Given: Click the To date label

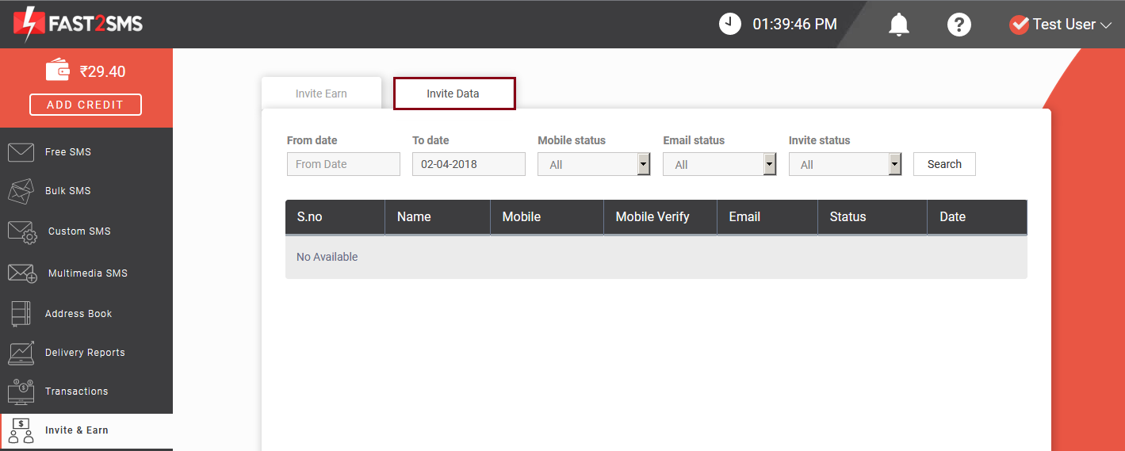Looking at the screenshot, I should (430, 140).
